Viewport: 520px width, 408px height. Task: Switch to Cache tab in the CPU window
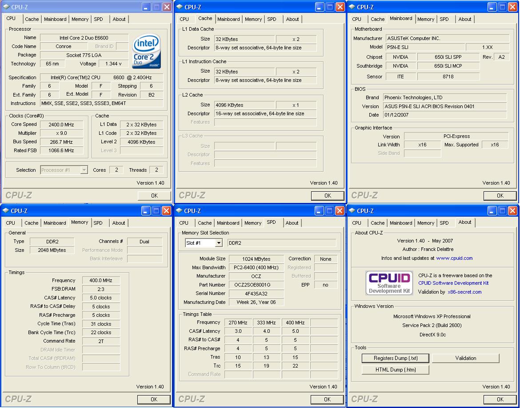point(32,19)
